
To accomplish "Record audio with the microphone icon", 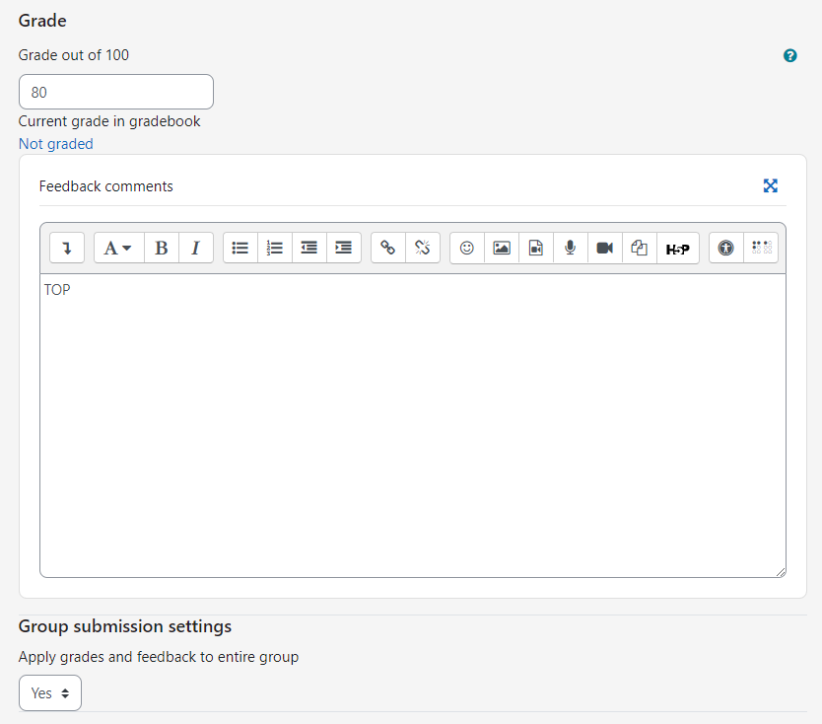I will [x=571, y=248].
